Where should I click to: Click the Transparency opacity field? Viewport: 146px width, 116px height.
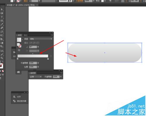(56, 77)
